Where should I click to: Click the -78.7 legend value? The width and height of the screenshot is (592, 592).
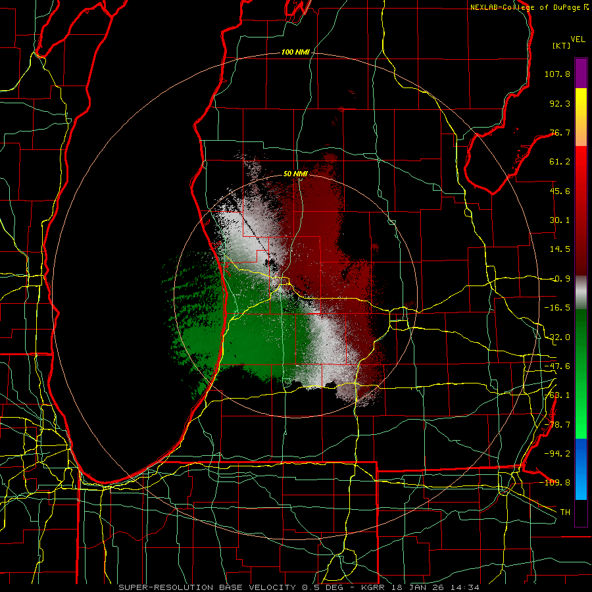tap(557, 425)
